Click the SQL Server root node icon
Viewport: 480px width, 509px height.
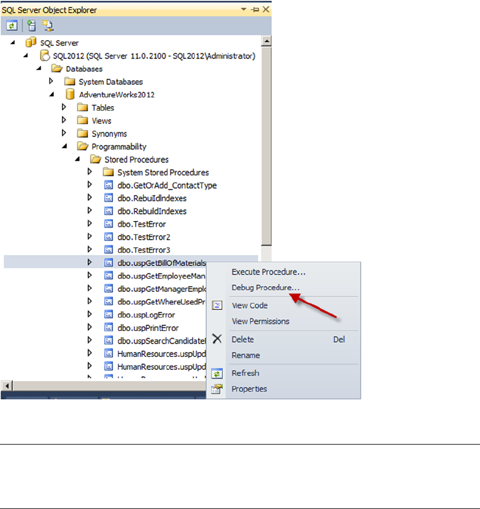pyautogui.click(x=31, y=42)
